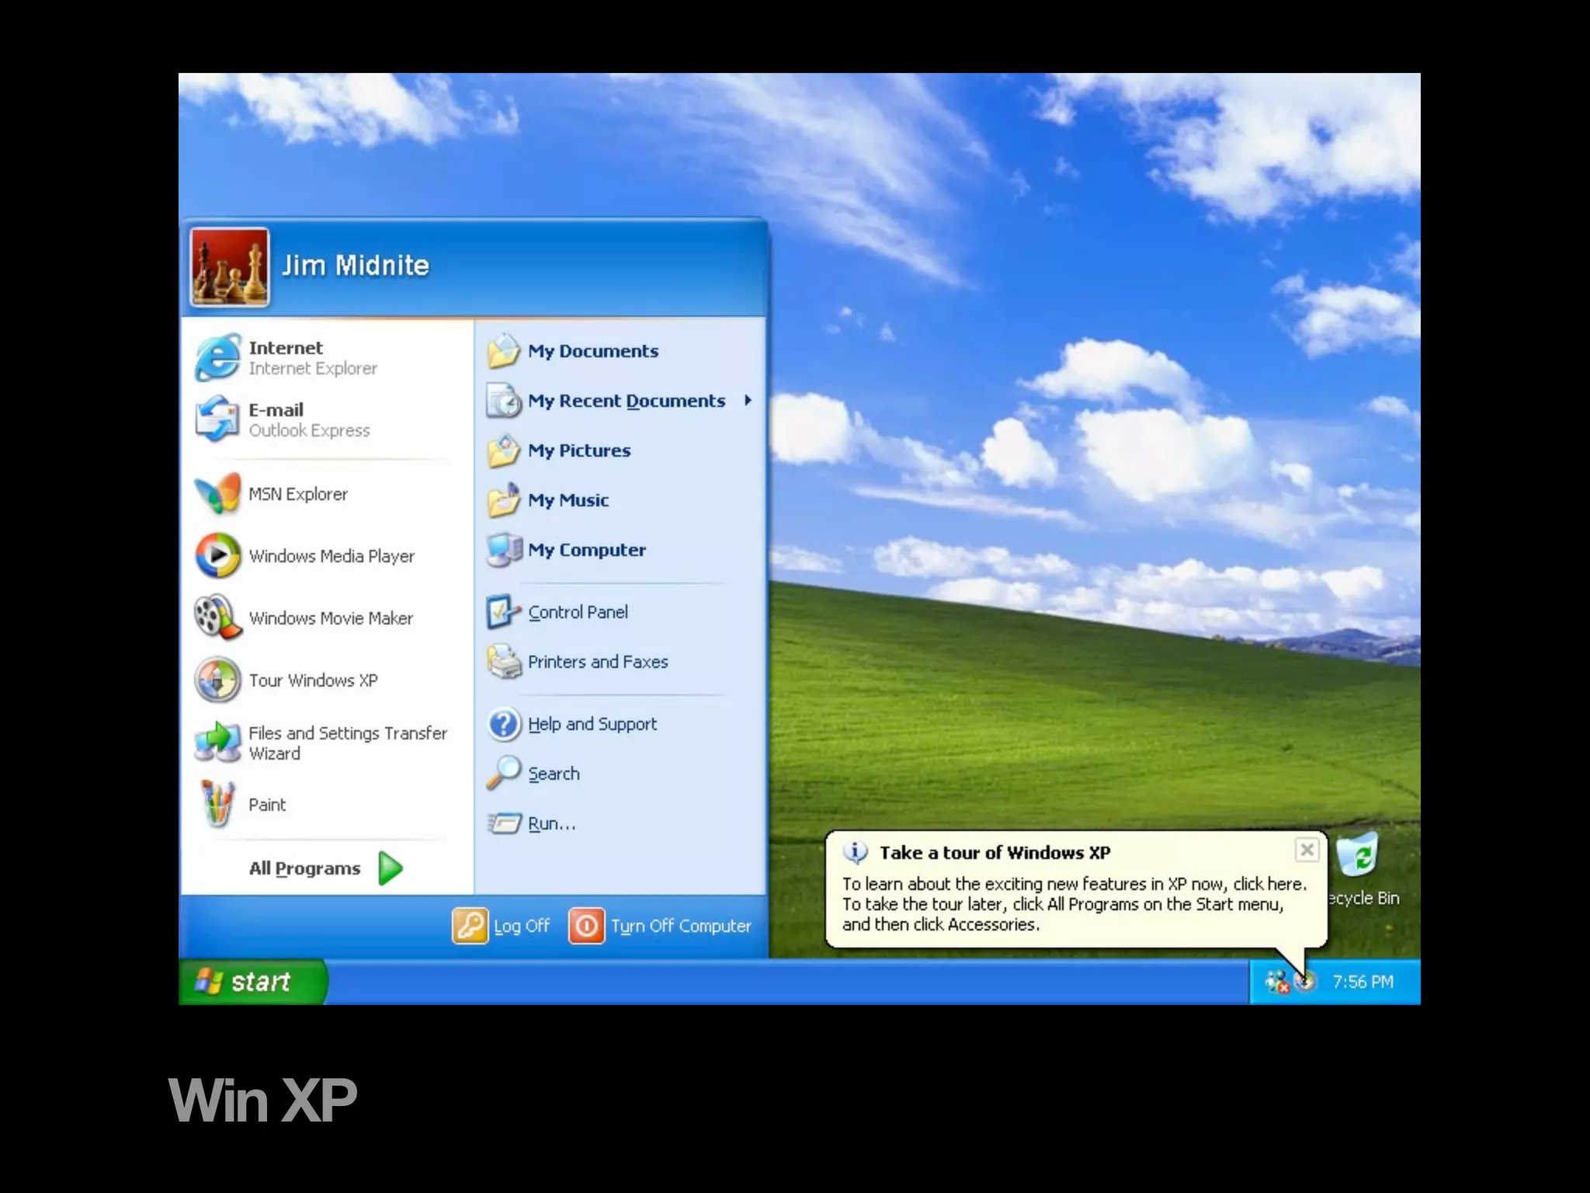Click the Windows Movie Maker text

(331, 618)
